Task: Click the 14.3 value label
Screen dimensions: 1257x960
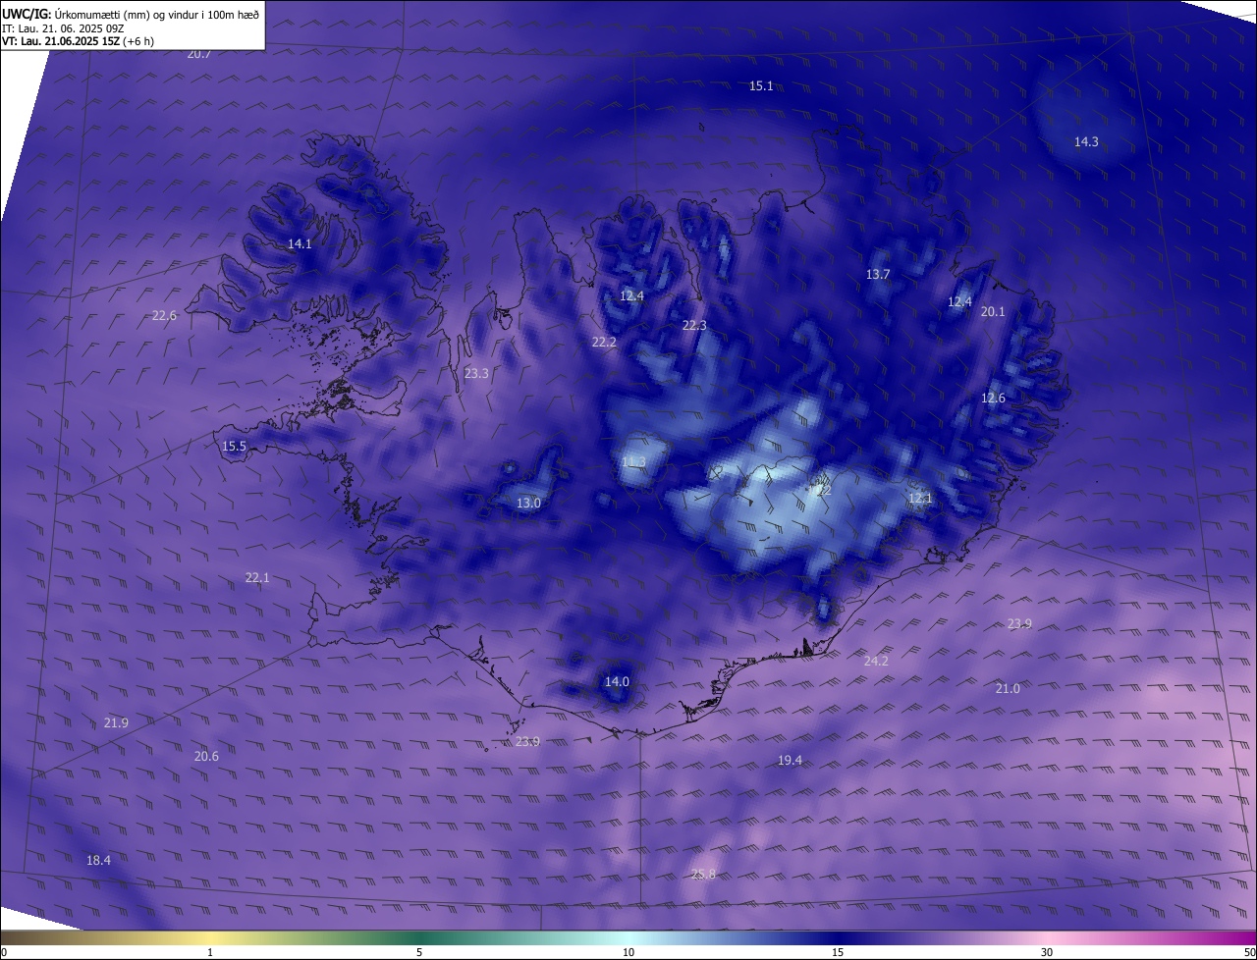Action: (1086, 142)
